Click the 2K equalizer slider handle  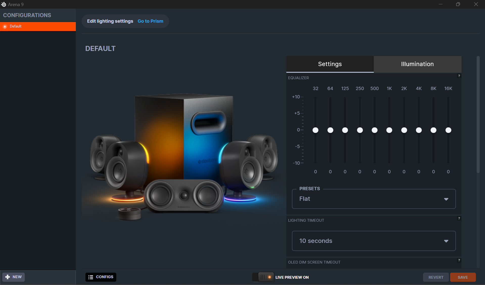pyautogui.click(x=404, y=130)
